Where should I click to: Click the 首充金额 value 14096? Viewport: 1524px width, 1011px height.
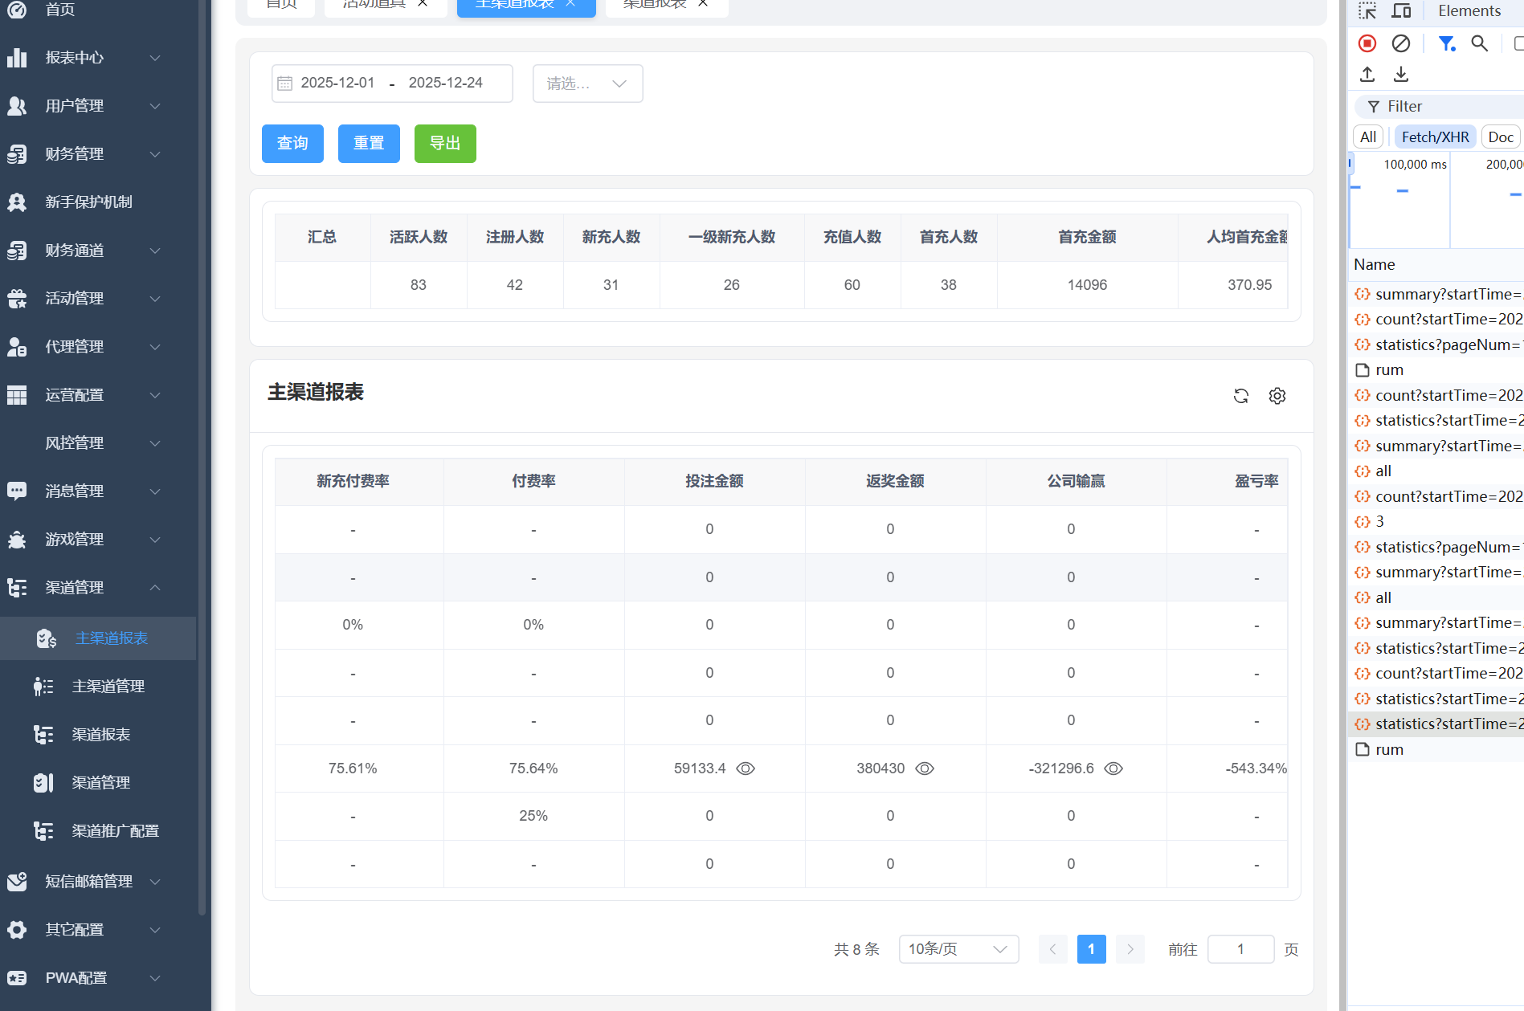coord(1087,285)
